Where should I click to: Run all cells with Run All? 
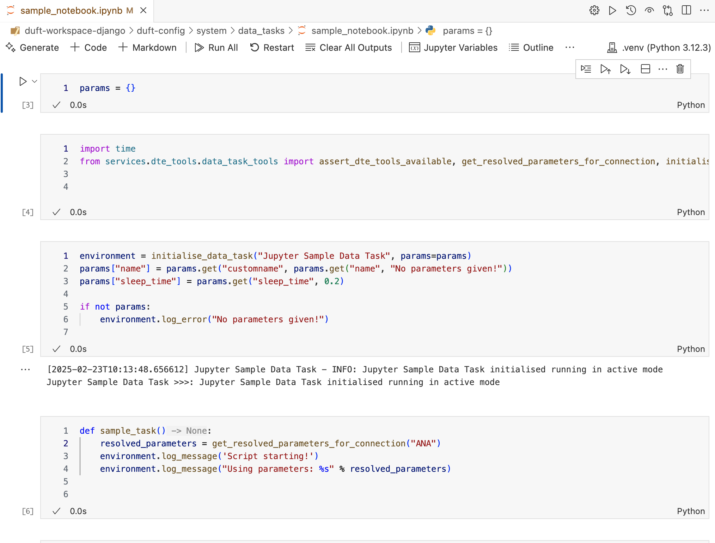(x=216, y=47)
